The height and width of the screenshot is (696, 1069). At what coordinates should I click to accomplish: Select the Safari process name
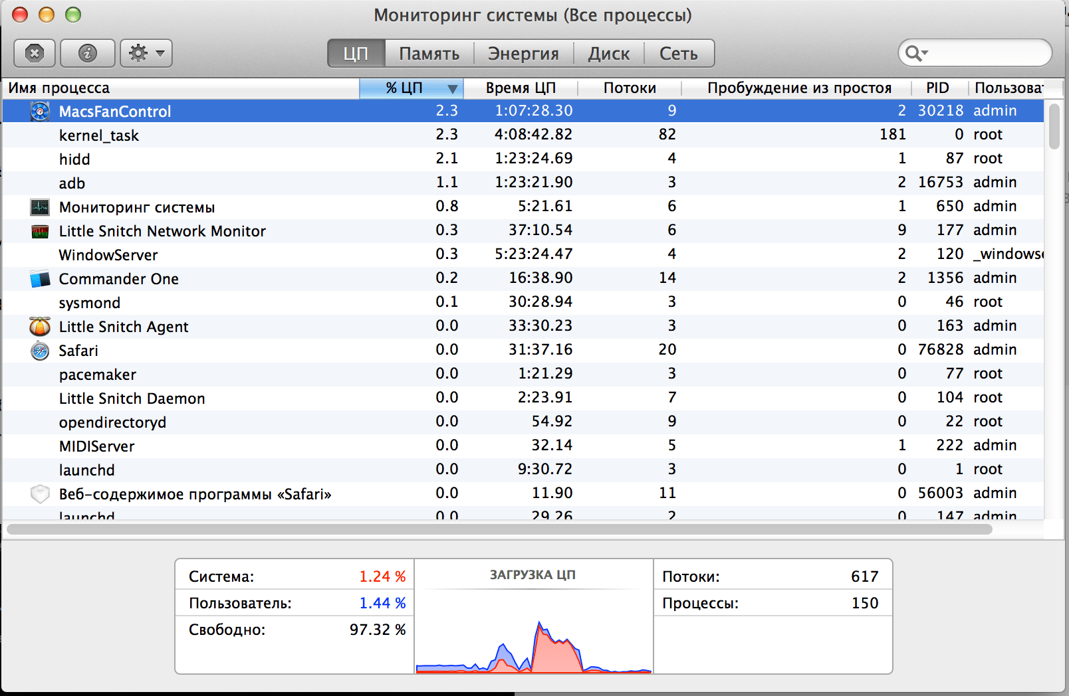[78, 351]
